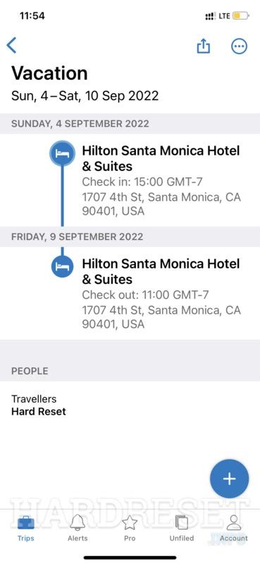260x565 pixels.
Task: Open the share icon
Action: (203, 46)
